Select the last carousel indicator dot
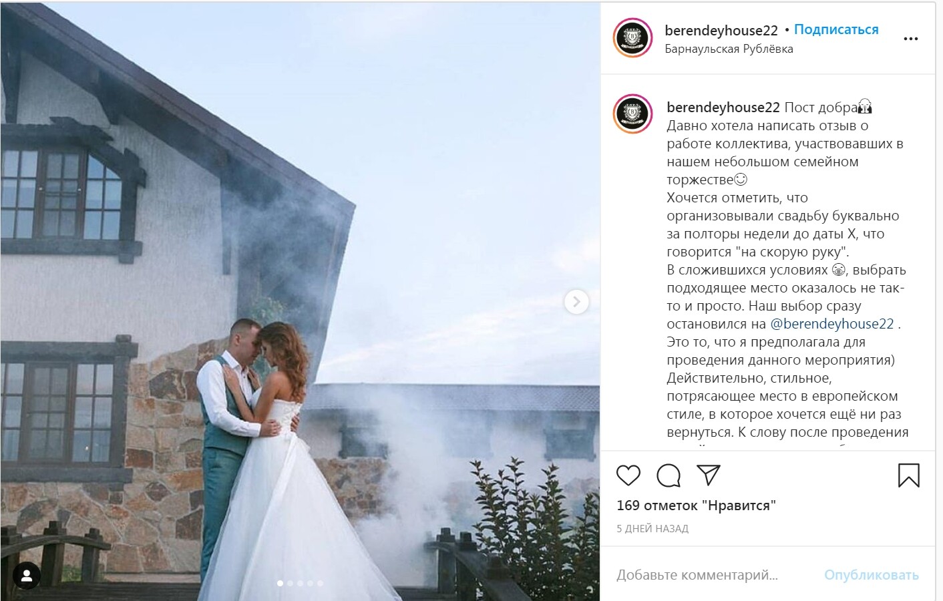943x601 pixels. pos(320,583)
